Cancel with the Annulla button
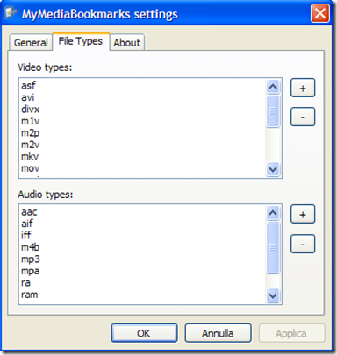Screen dimensions: 337x355 (x=218, y=333)
